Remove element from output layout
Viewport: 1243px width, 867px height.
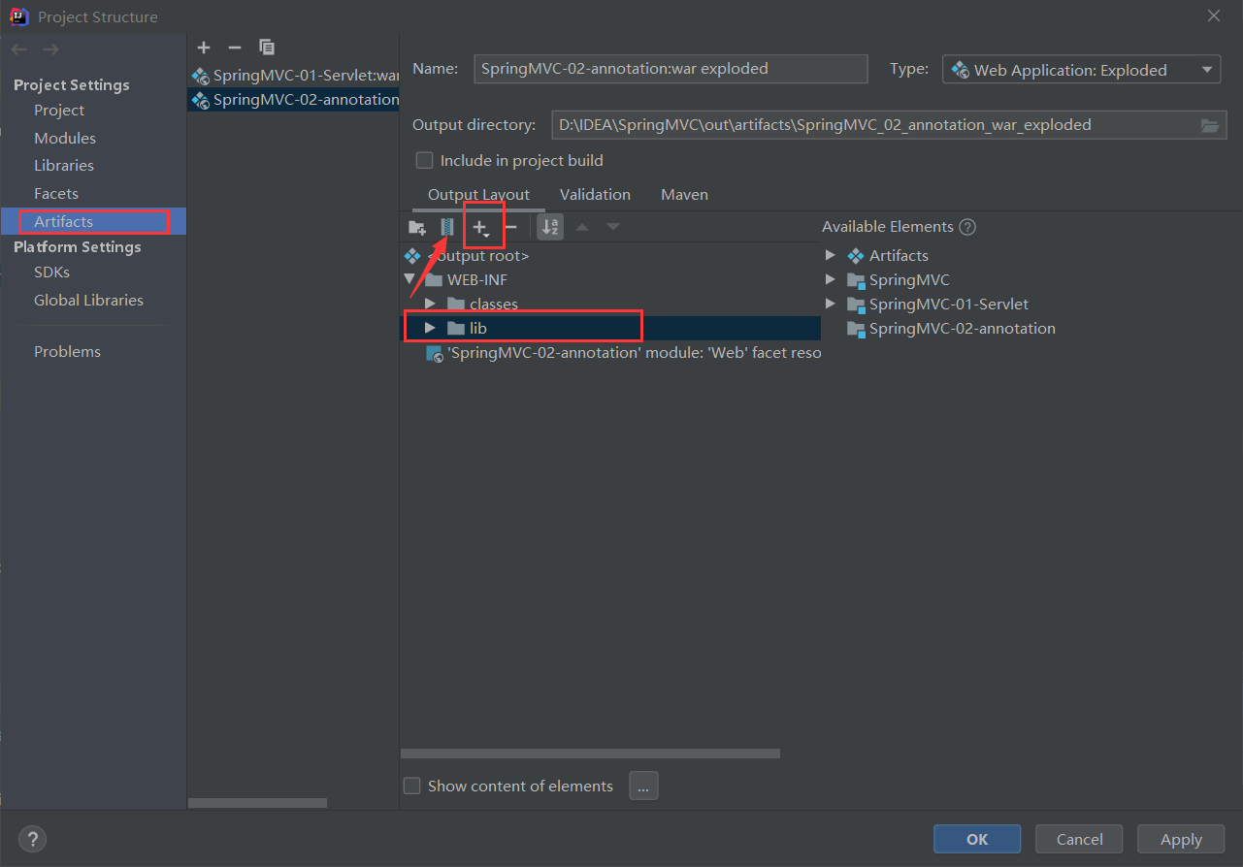[x=510, y=228]
